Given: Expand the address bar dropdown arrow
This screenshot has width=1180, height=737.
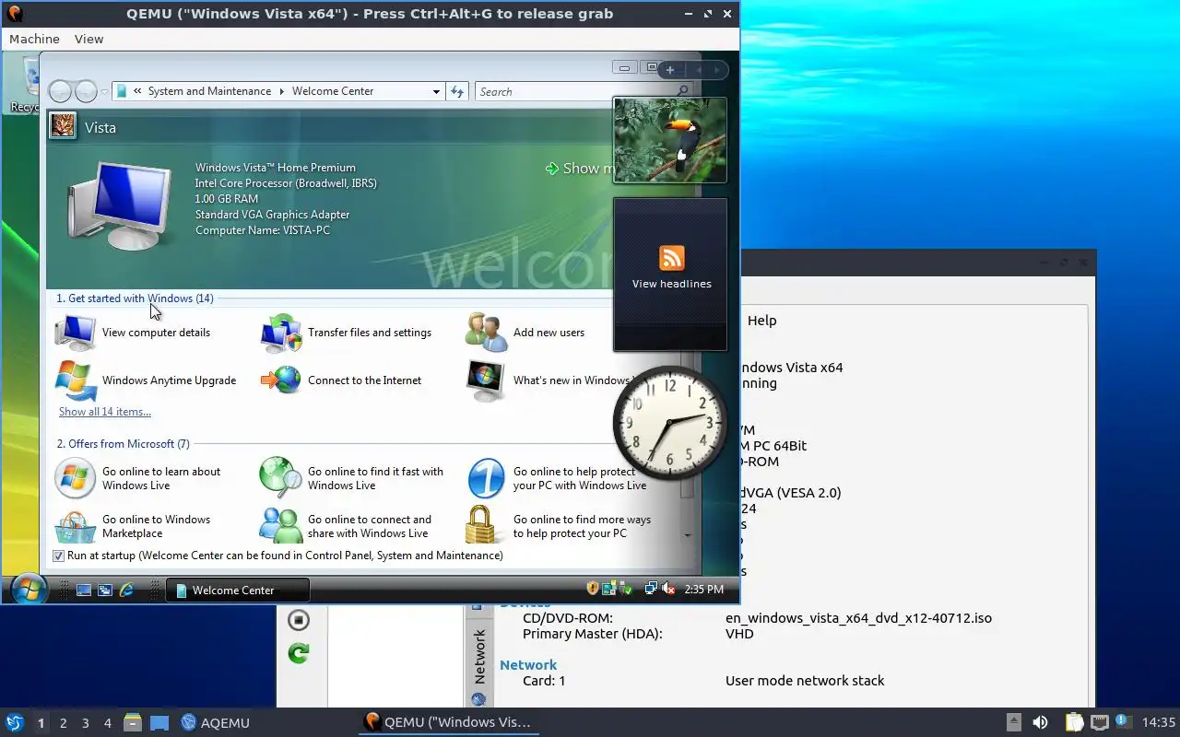Looking at the screenshot, I should click(436, 91).
